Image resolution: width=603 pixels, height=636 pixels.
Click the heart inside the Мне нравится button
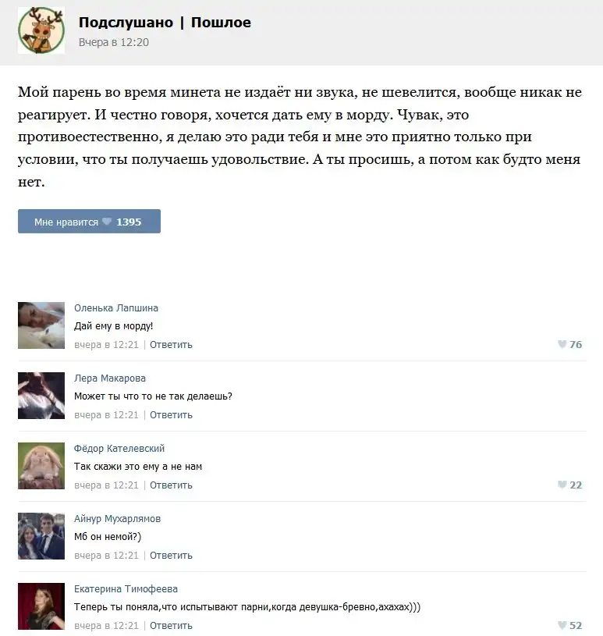(107, 222)
